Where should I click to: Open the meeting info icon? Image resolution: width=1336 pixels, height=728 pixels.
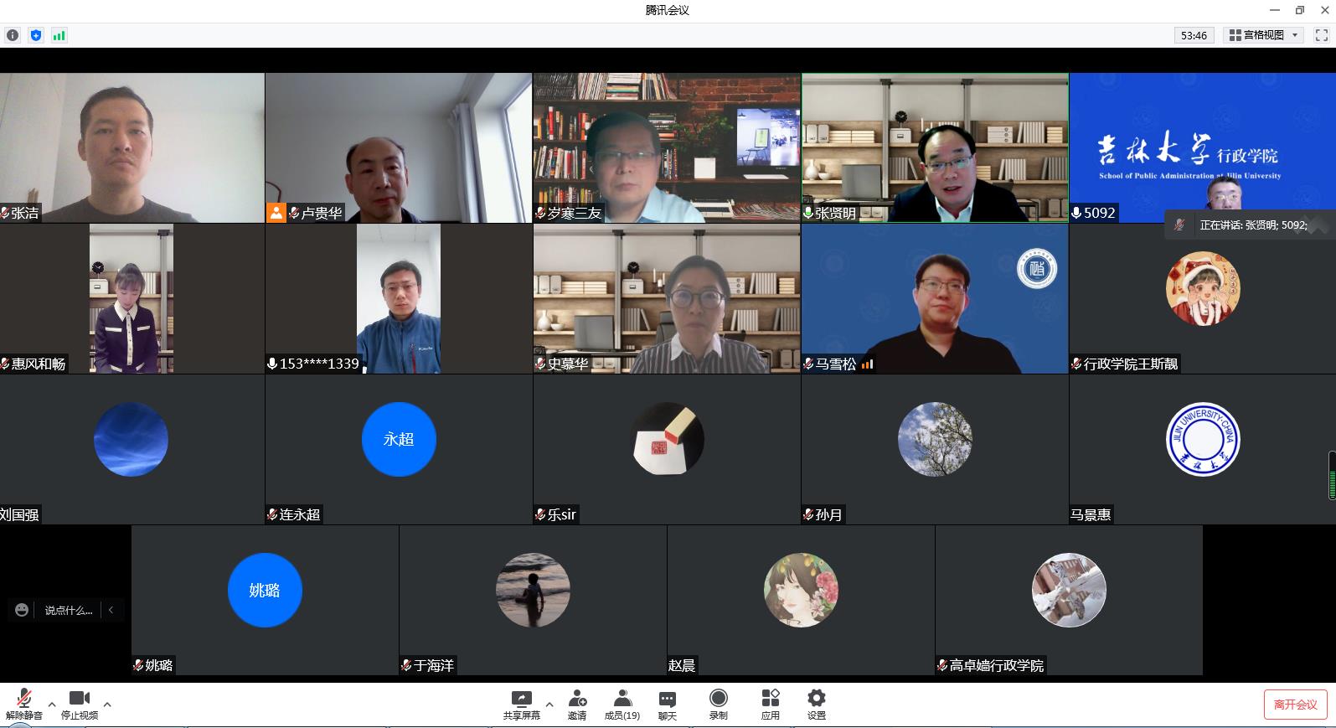pos(12,35)
